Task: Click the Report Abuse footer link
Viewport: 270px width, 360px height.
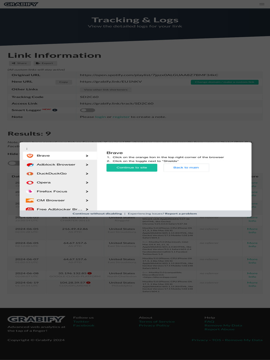Action: click(x=219, y=329)
